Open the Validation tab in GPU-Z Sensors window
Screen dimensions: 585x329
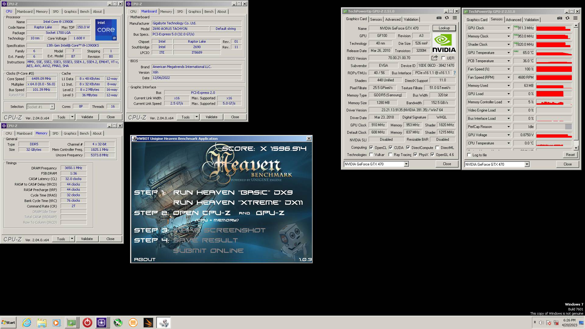coord(532,19)
